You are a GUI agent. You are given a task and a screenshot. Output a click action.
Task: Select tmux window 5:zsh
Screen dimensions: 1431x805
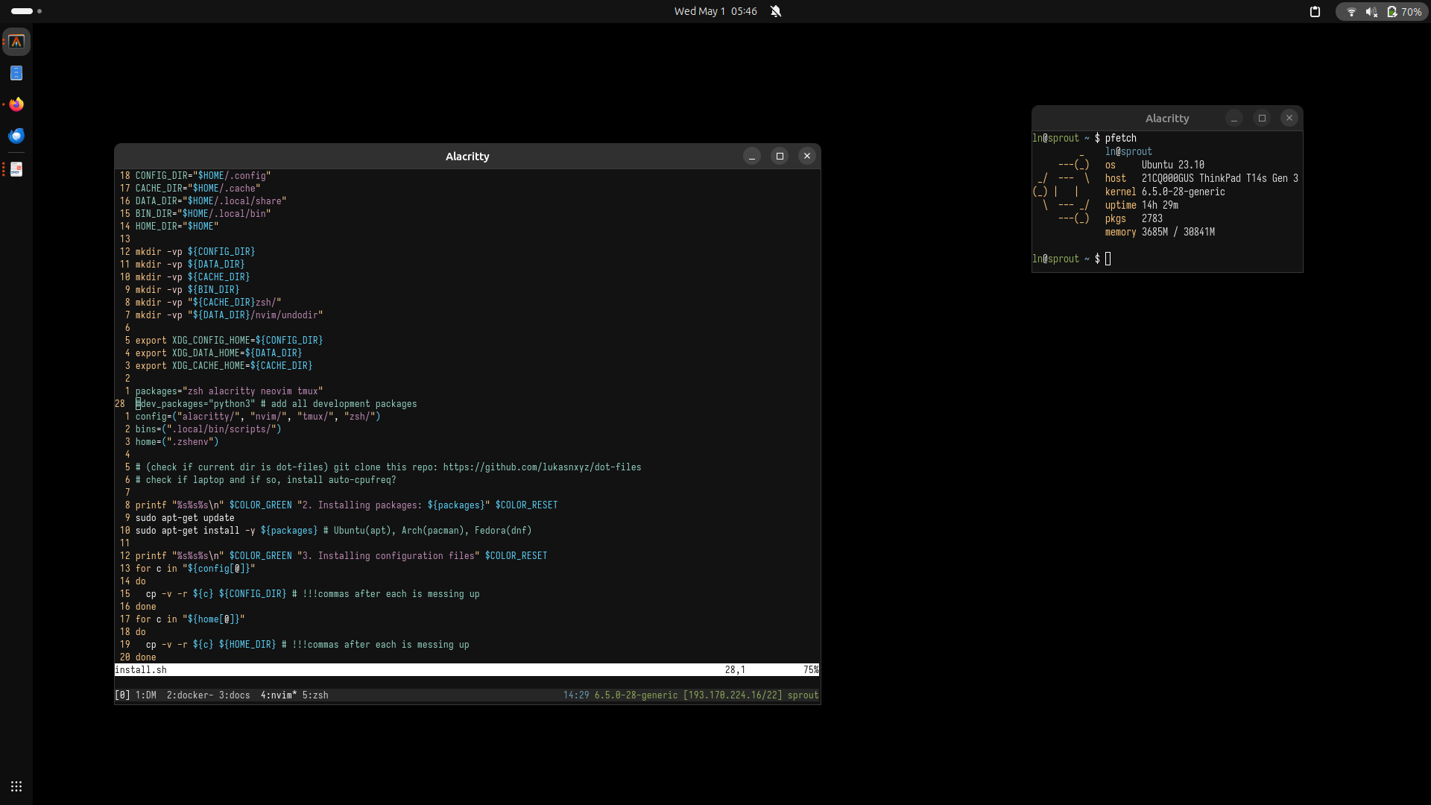[315, 695]
